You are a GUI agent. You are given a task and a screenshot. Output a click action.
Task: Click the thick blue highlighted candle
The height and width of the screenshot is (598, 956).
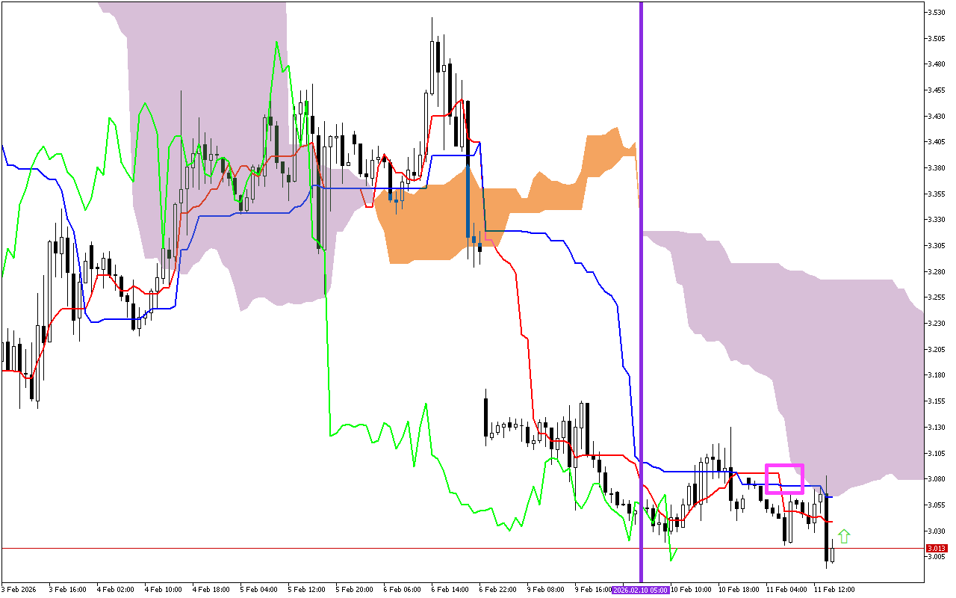468,200
